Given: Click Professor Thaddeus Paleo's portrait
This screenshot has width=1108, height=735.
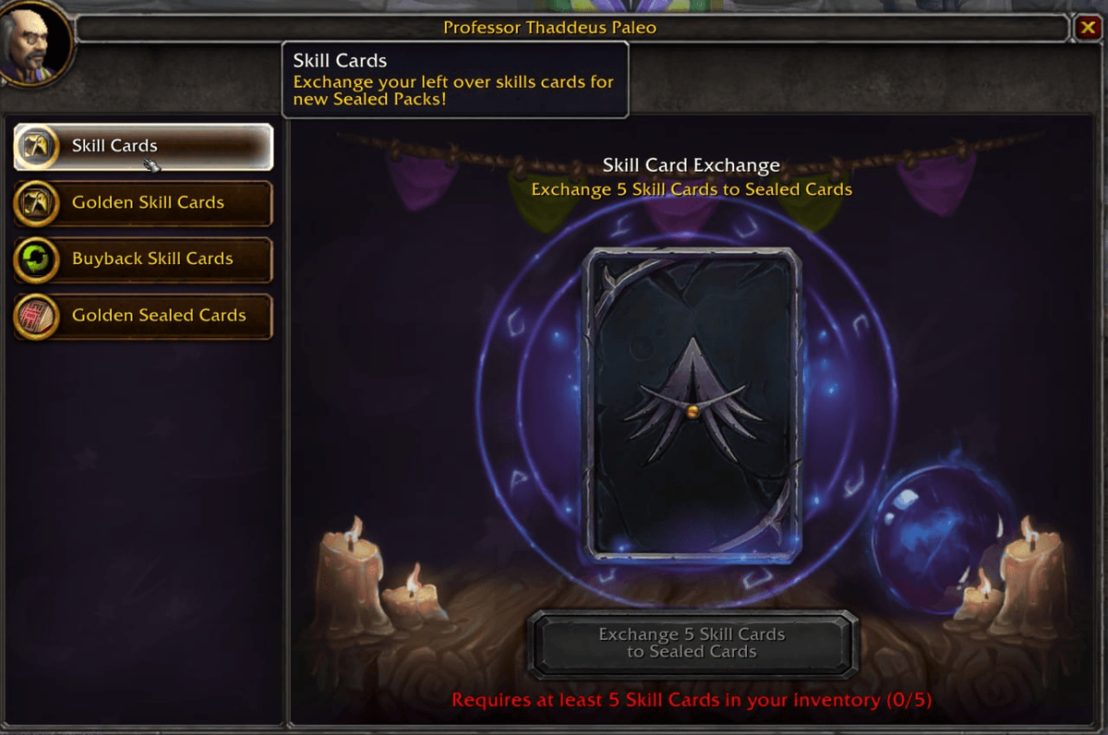Looking at the screenshot, I should pos(35,42).
